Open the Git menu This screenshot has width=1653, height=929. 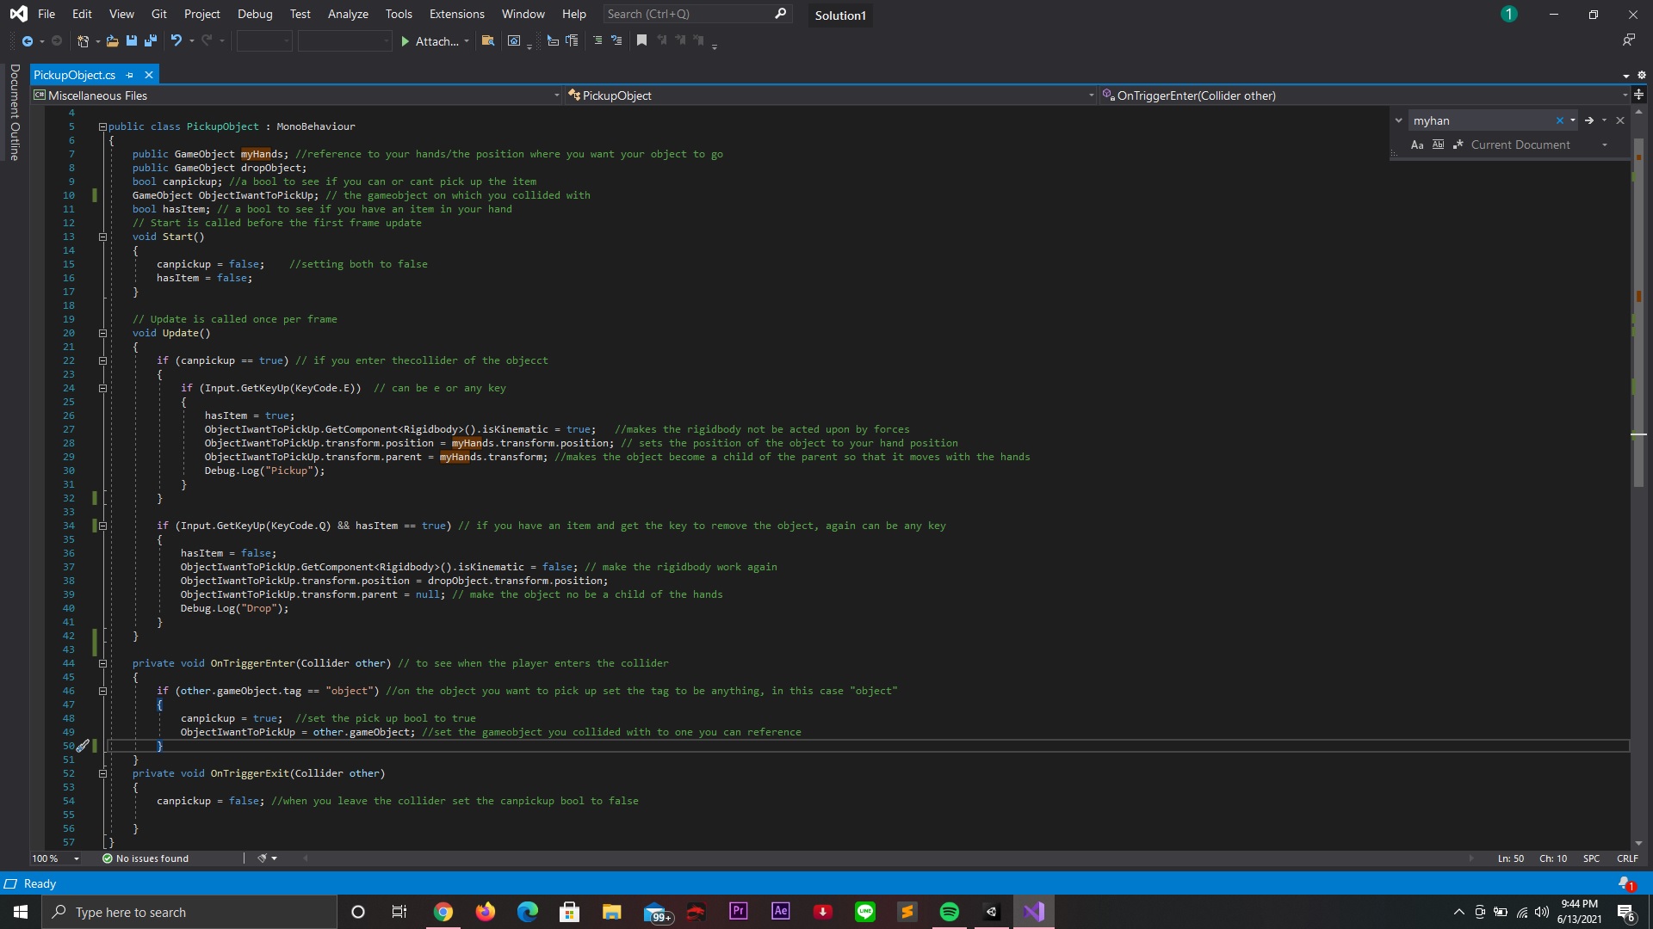(x=159, y=14)
